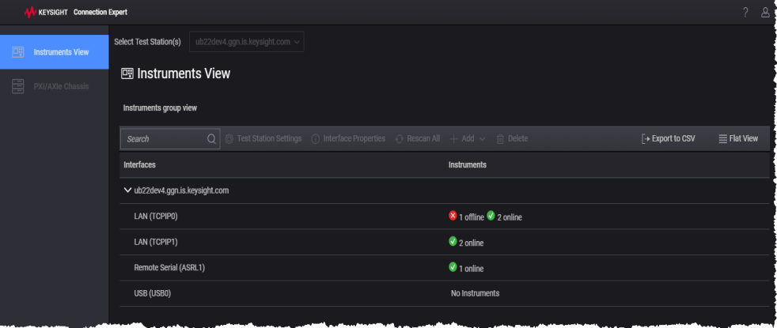The image size is (777, 328).
Task: Click the Instruments View heading icon
Action: 127,74
